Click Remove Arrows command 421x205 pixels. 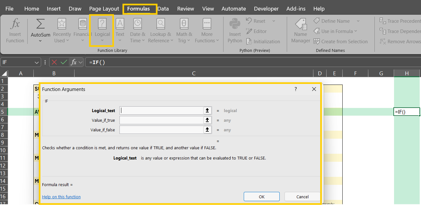400,42
